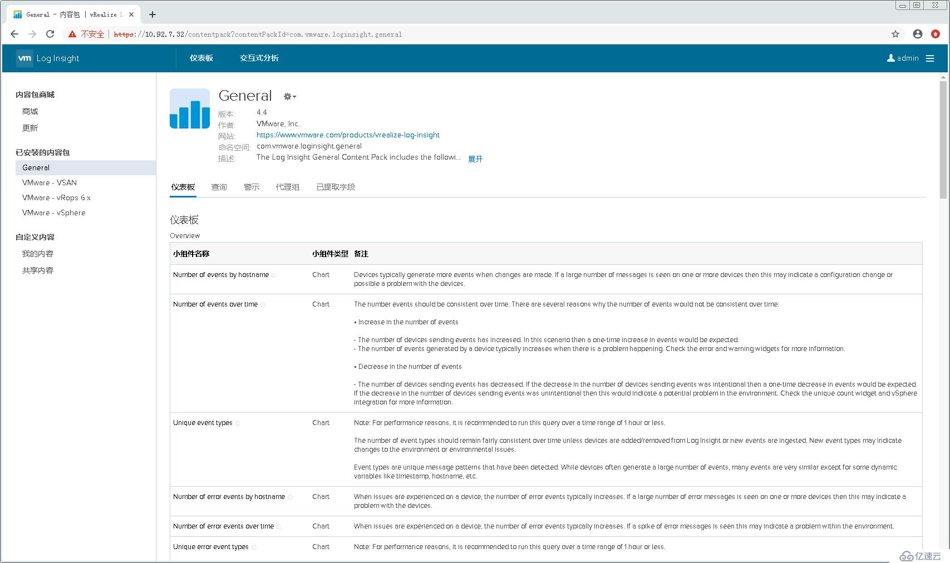Image resolution: width=950 pixels, height=563 pixels.
Task: Switch to the 仪表板 content tab
Action: pos(183,187)
